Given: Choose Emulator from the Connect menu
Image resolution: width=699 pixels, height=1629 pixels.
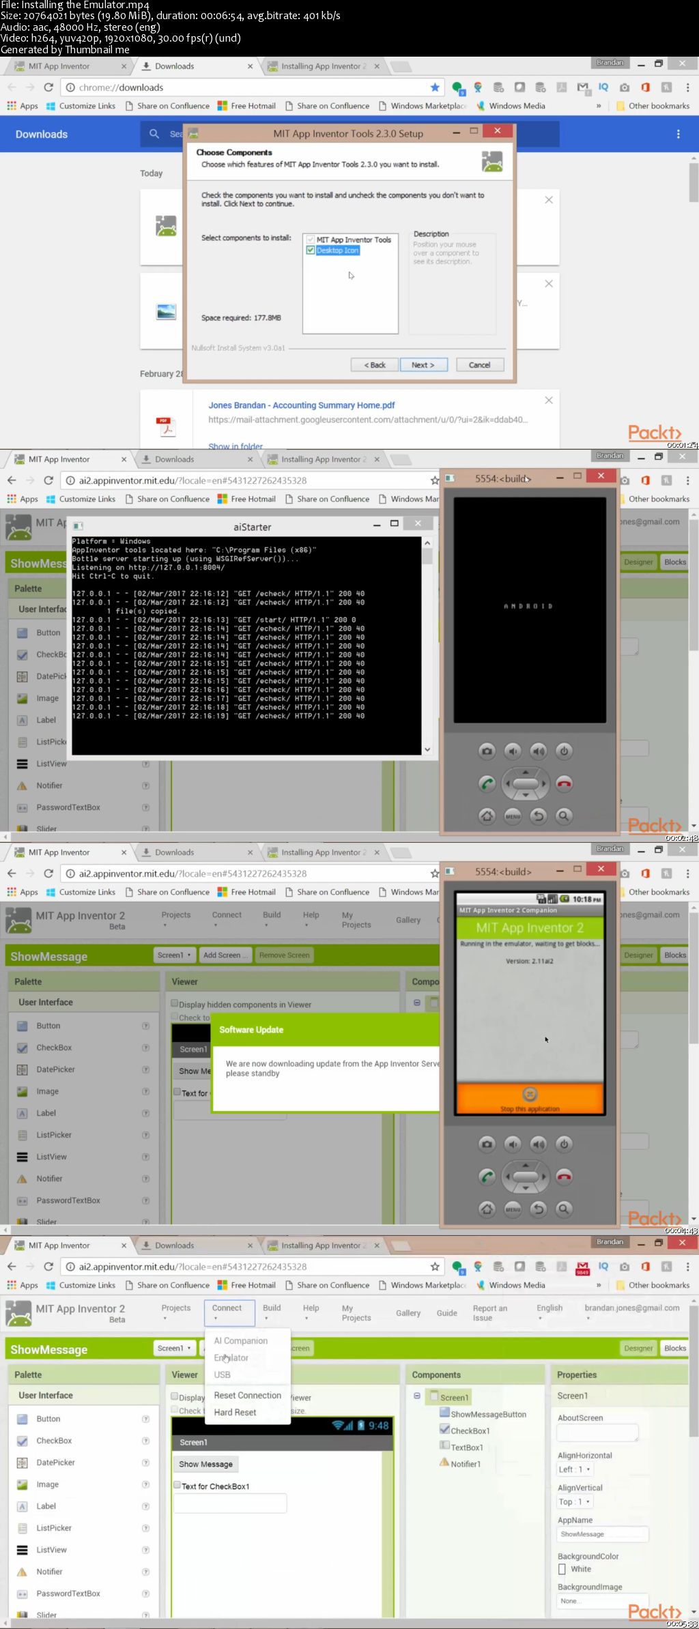Looking at the screenshot, I should click(x=231, y=1357).
